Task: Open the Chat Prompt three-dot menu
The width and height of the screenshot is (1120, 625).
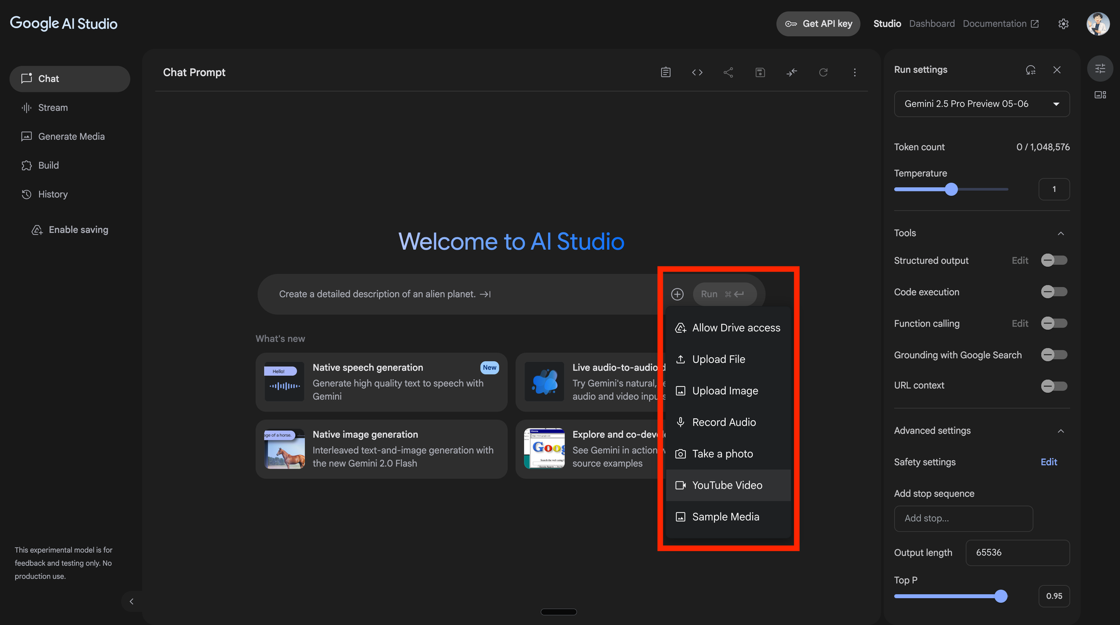Action: click(855, 72)
